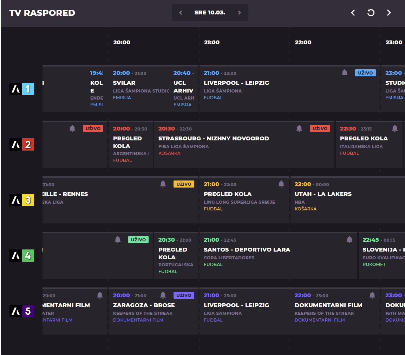
Task: Click purple UŽIVO badge on Zaragoza - Brose
Action: point(184,296)
